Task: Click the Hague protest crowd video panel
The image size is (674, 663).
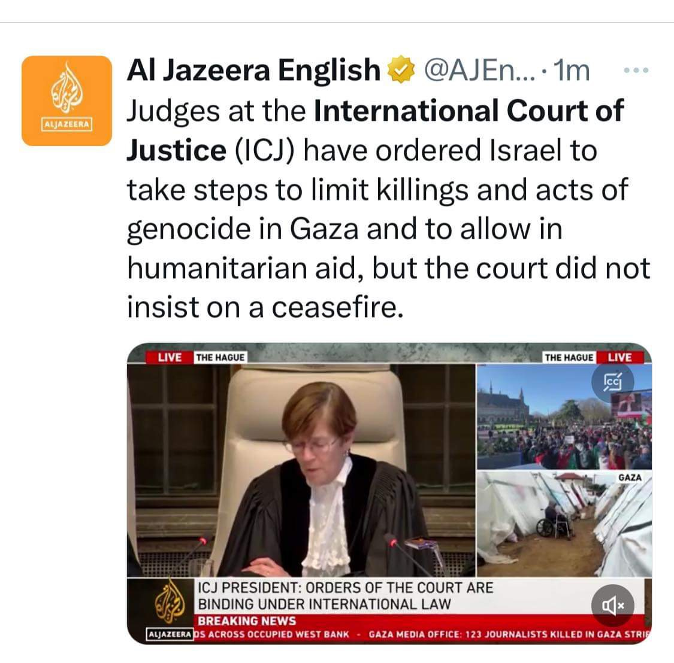Action: (564, 416)
